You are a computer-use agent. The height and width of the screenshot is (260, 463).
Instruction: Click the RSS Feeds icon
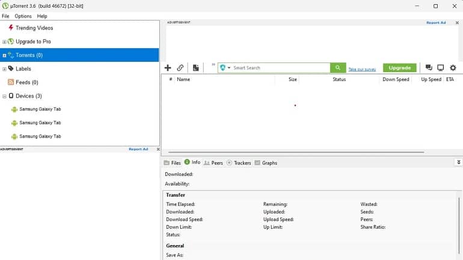(11, 82)
